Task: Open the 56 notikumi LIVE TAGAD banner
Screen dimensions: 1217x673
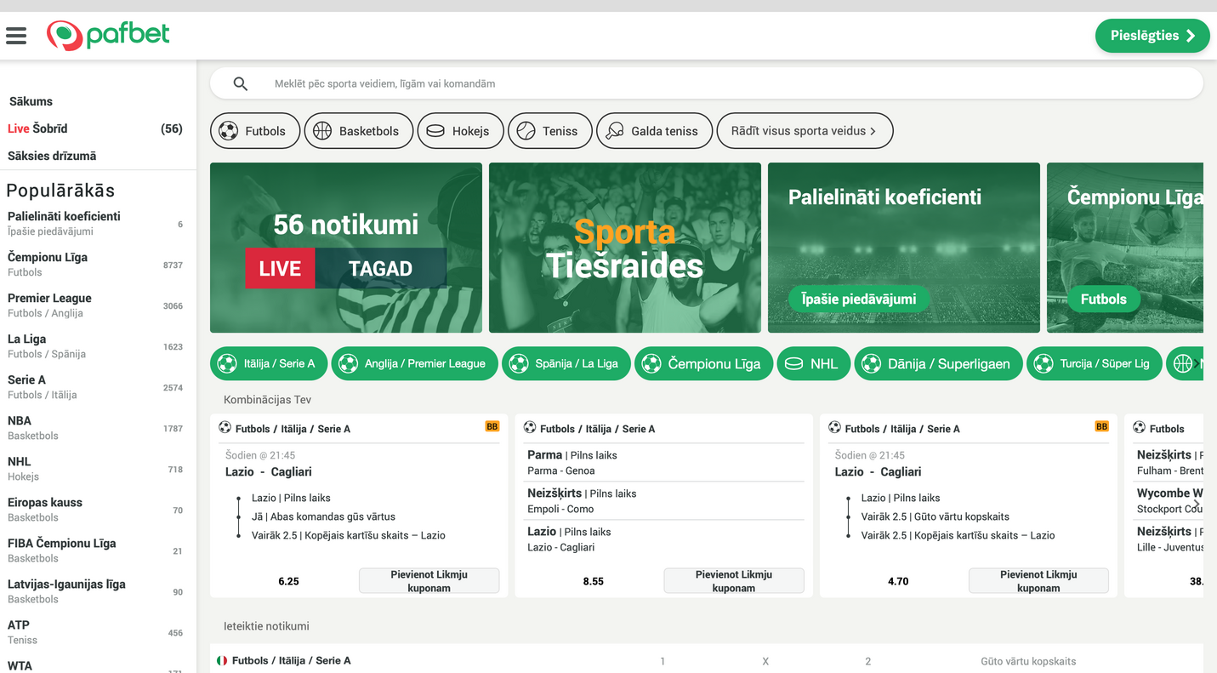Action: (x=346, y=248)
